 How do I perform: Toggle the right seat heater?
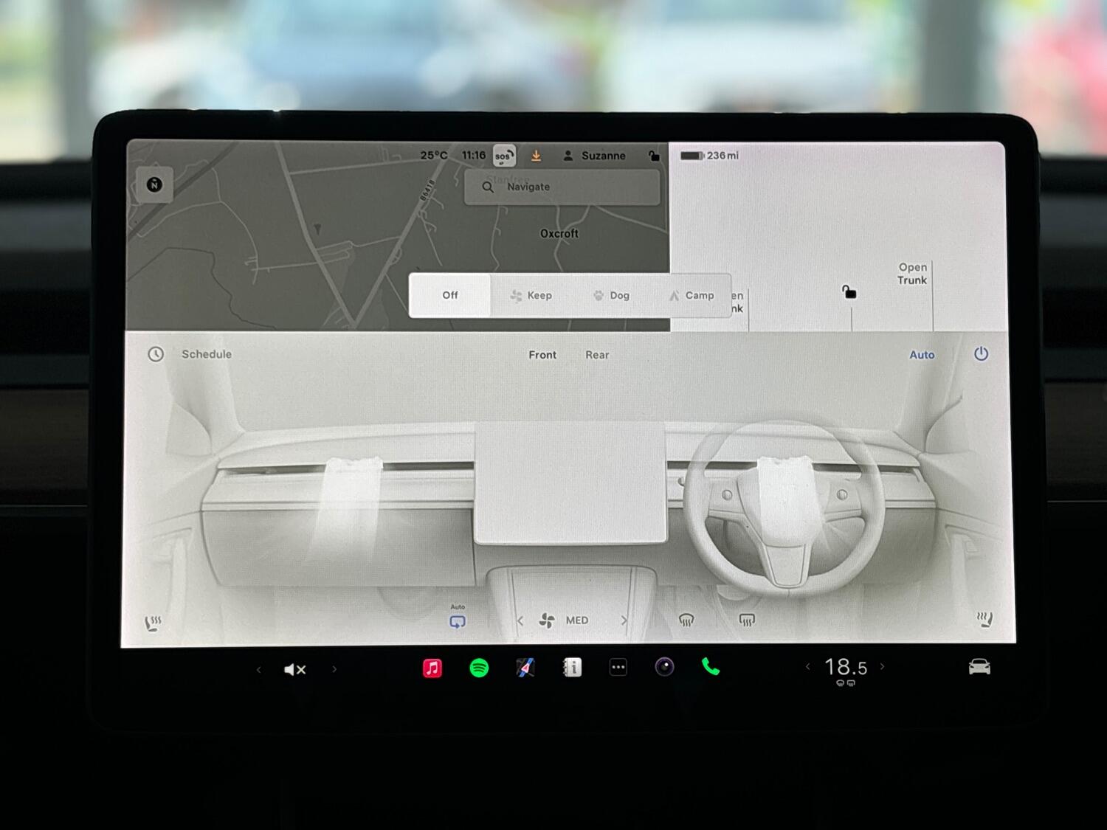click(x=984, y=620)
